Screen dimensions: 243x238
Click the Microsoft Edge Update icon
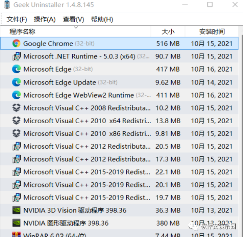[x=16, y=82]
